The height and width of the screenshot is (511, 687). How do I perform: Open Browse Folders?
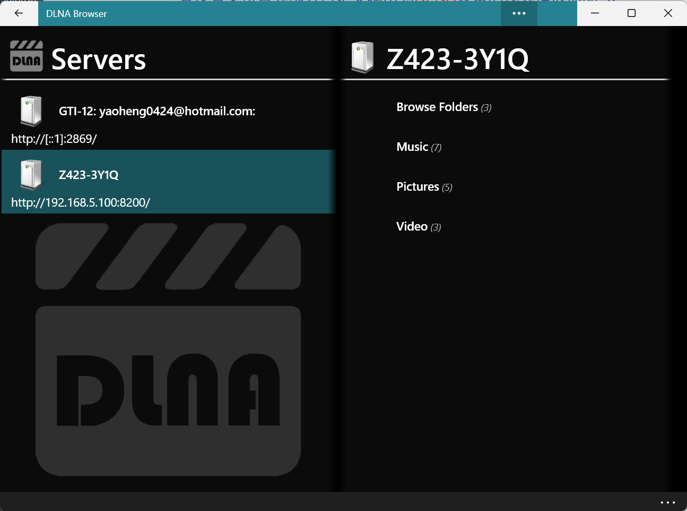tap(444, 107)
